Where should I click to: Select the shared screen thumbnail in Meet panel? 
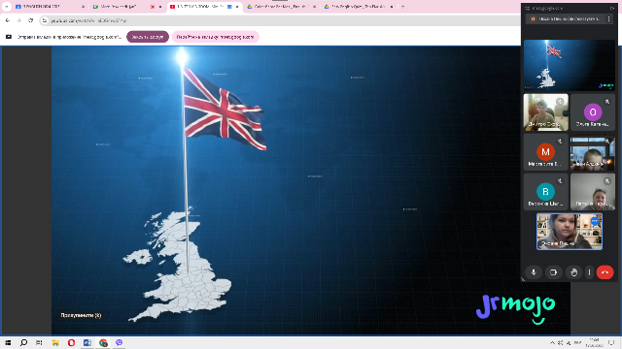click(570, 65)
